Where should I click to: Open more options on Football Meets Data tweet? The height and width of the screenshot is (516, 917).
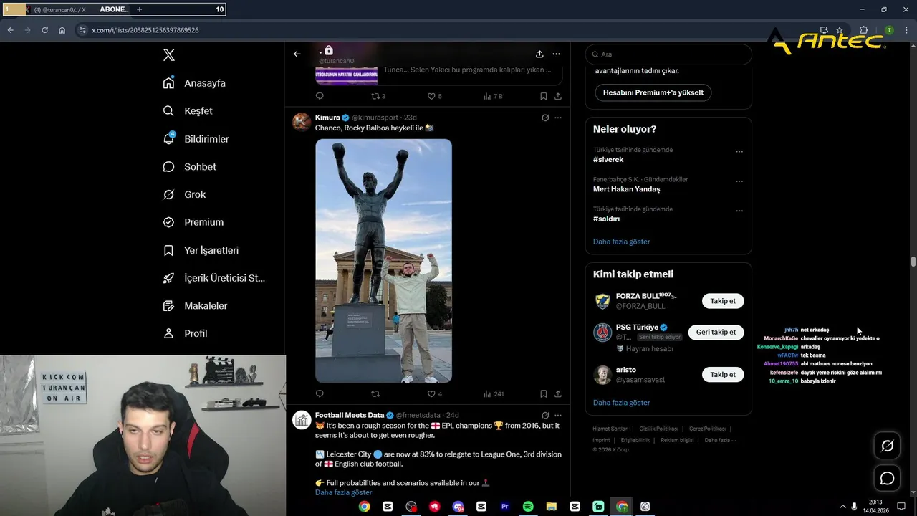[558, 415]
